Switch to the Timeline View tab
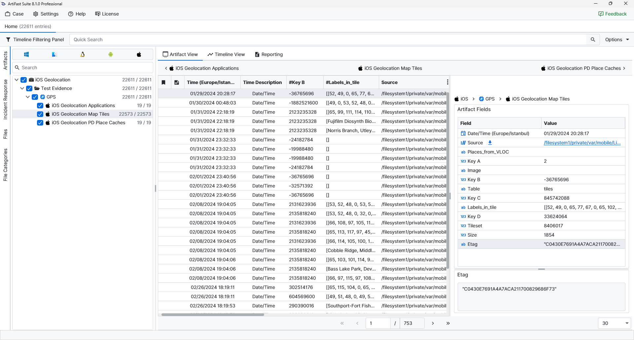The image size is (634, 340). click(226, 54)
